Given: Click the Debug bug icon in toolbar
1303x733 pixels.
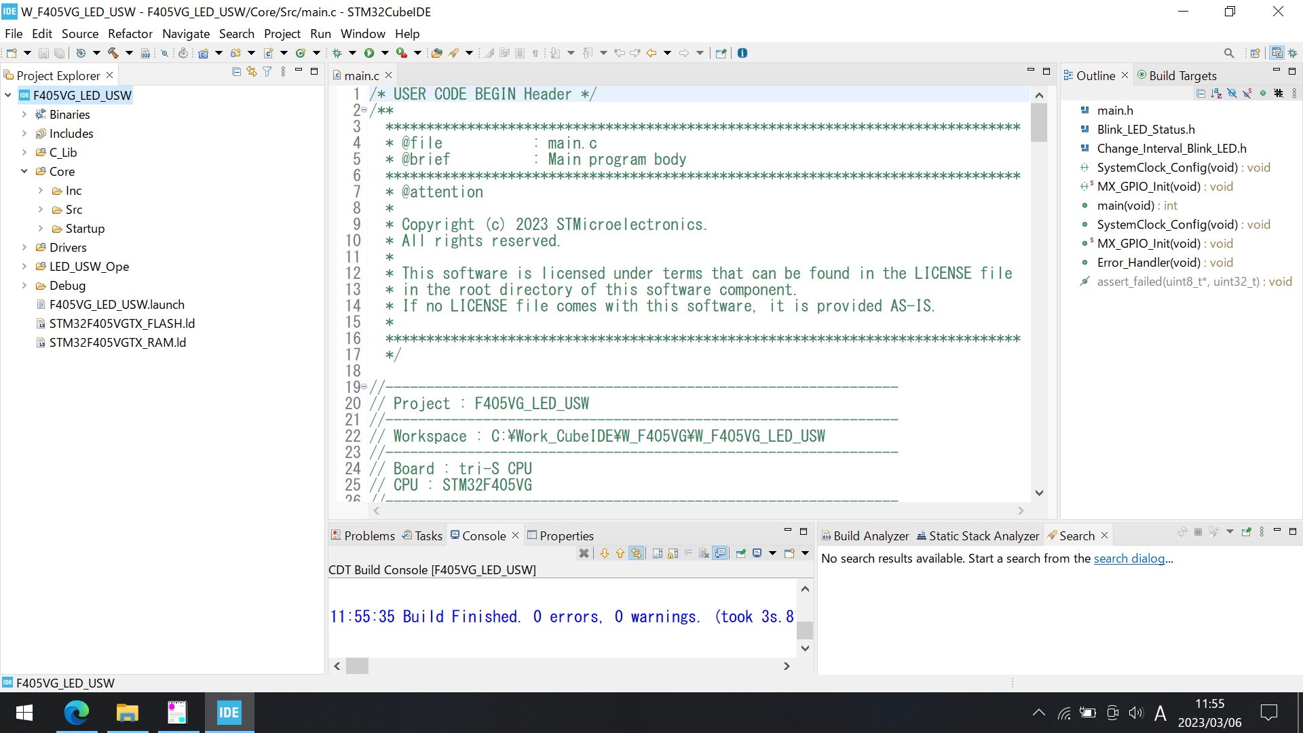Looking at the screenshot, I should pos(337,53).
